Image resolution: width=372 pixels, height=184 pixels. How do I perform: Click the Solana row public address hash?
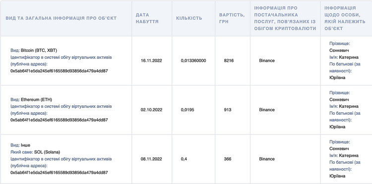pyautogui.click(x=59, y=173)
